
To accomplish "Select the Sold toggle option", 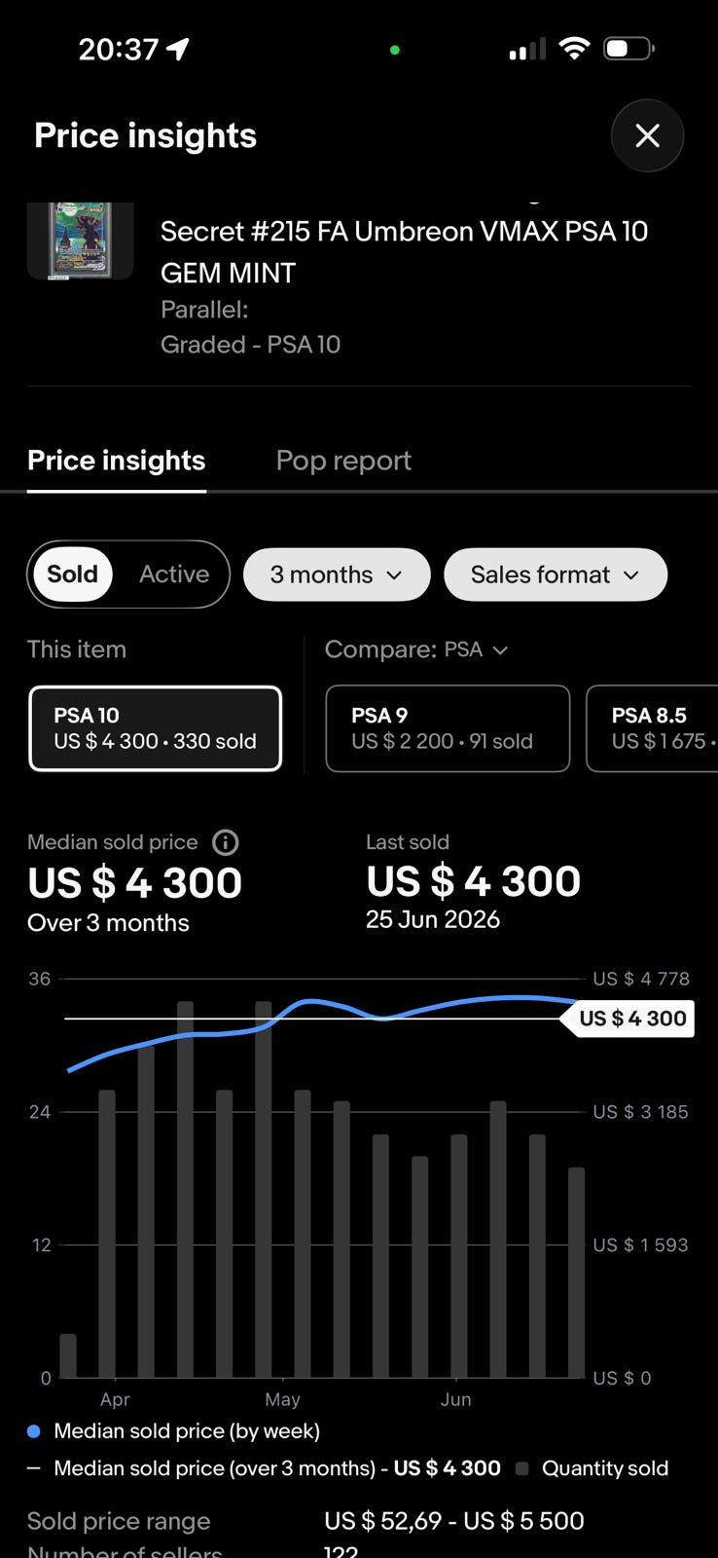I will 73,575.
